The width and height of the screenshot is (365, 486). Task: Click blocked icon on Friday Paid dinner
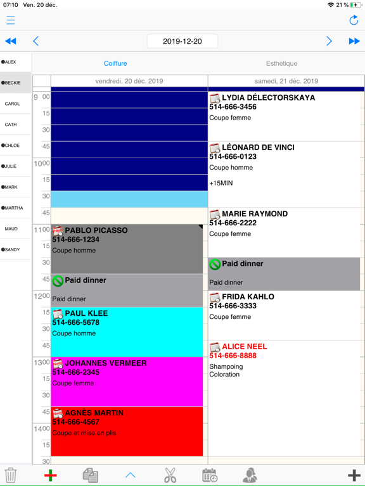[58, 281]
